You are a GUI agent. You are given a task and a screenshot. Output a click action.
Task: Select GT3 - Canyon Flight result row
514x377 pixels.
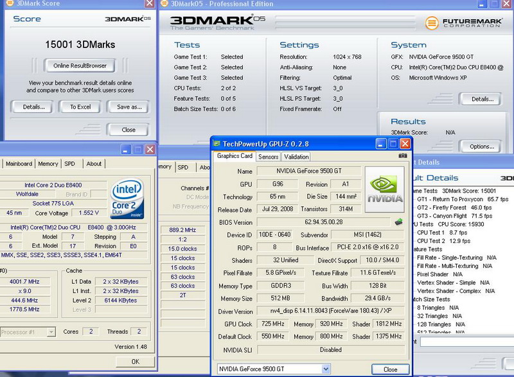pyautogui.click(x=455, y=216)
